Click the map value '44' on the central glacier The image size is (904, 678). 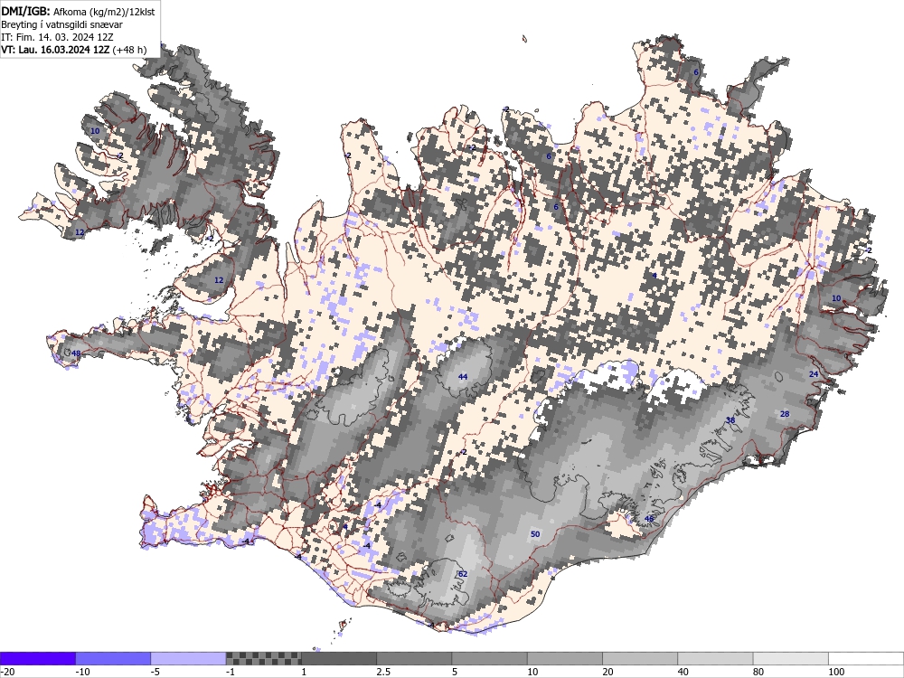pyautogui.click(x=462, y=376)
